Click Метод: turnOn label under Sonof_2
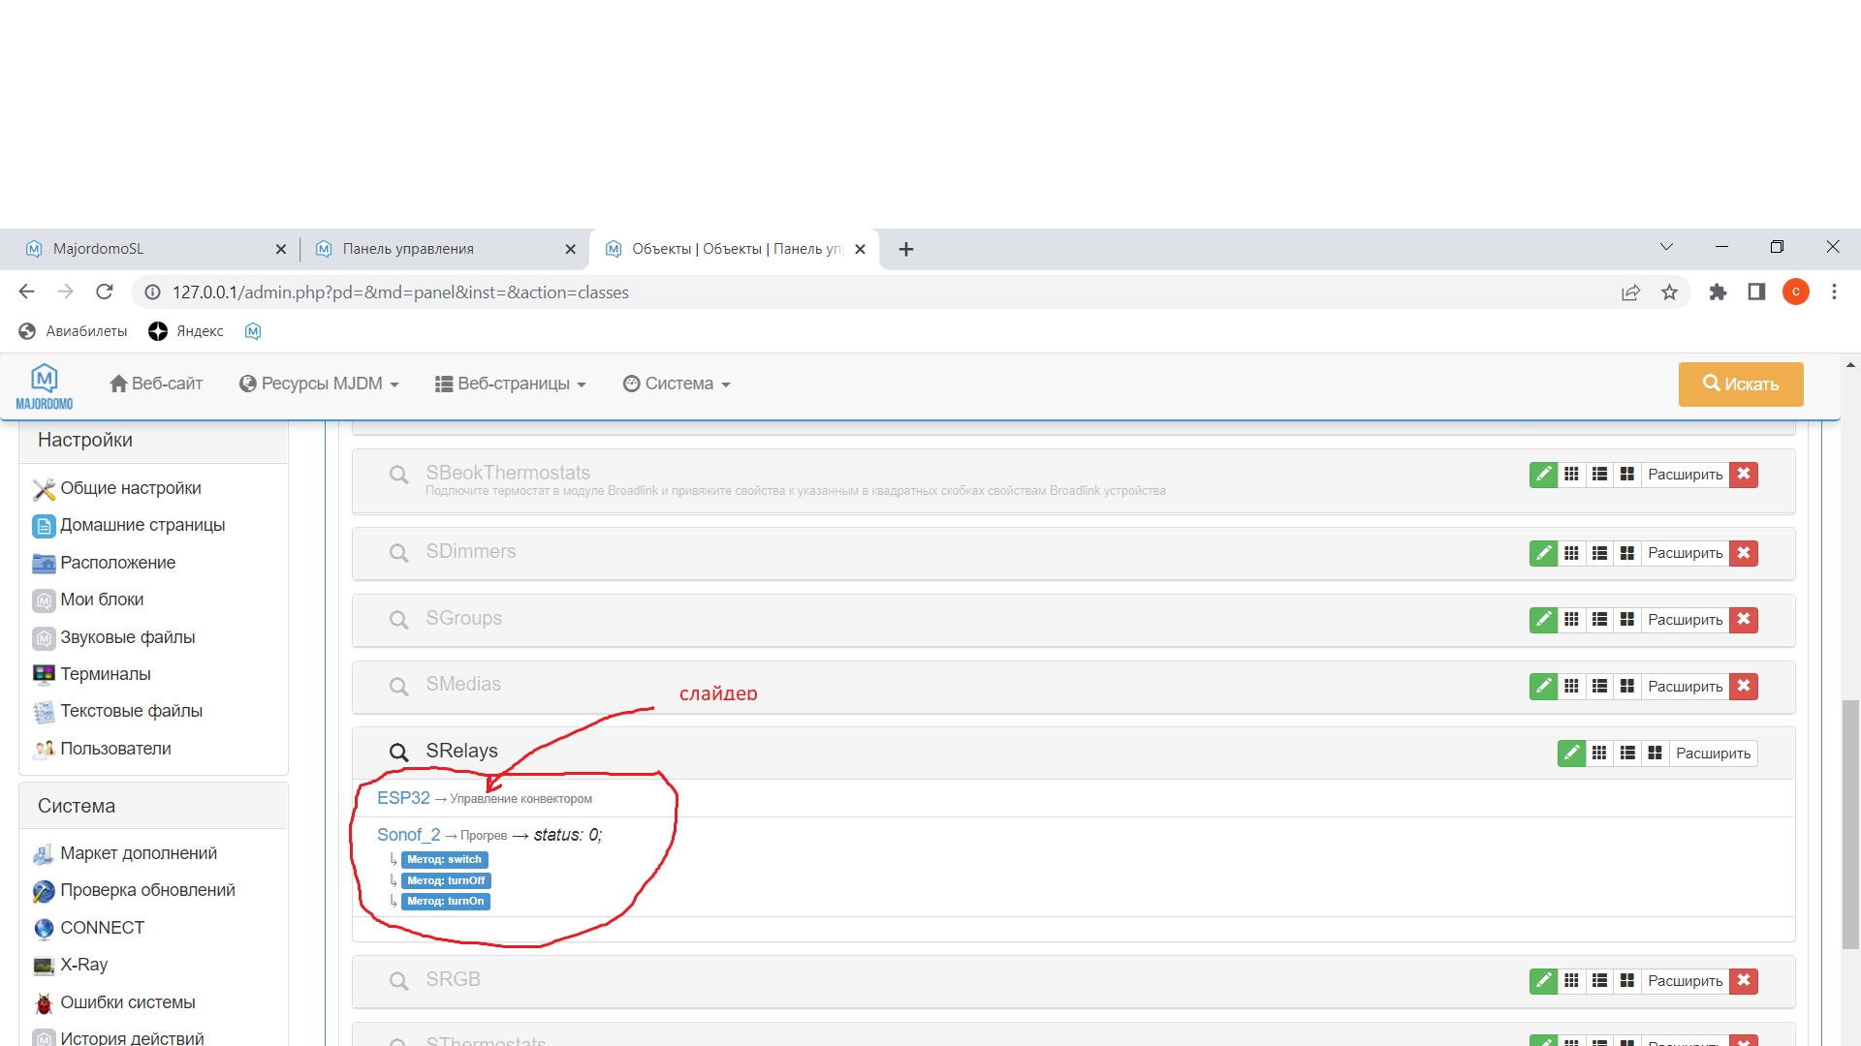 click(x=445, y=902)
